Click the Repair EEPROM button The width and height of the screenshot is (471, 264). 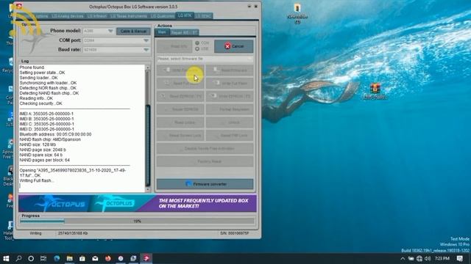180,109
